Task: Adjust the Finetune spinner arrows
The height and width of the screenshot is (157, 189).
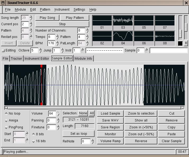Action: [58, 127]
